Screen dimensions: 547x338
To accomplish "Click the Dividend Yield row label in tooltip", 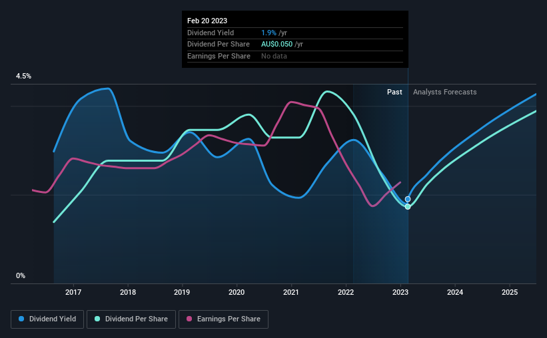I will point(211,33).
